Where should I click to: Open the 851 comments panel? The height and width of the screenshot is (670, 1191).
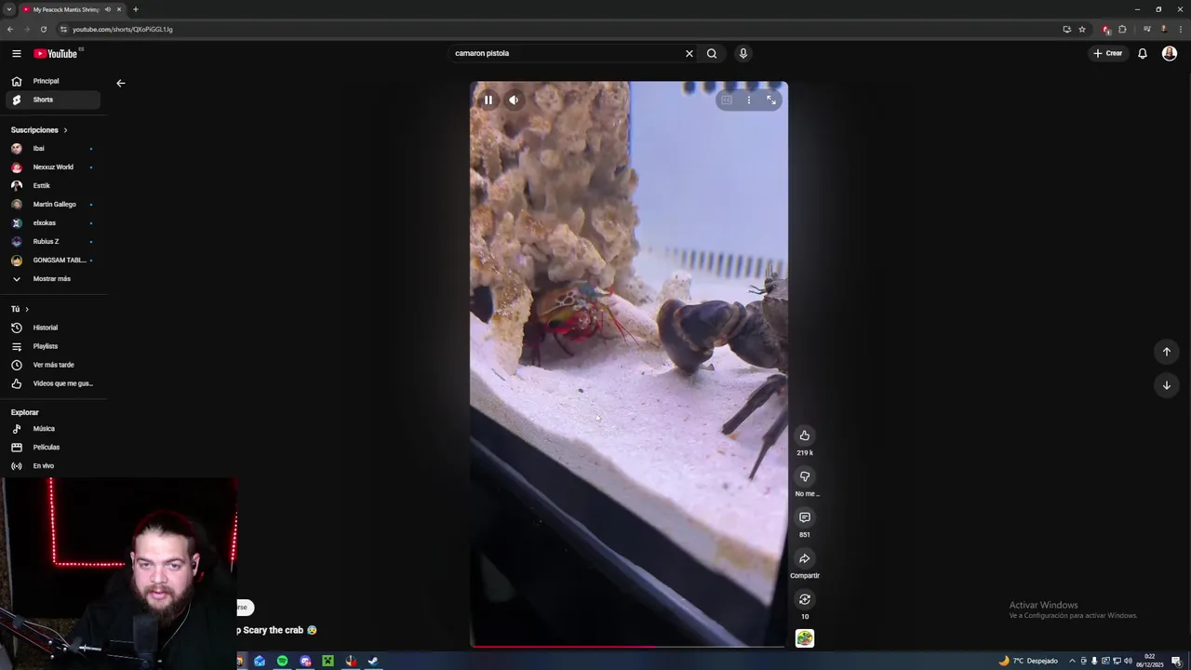click(x=805, y=517)
